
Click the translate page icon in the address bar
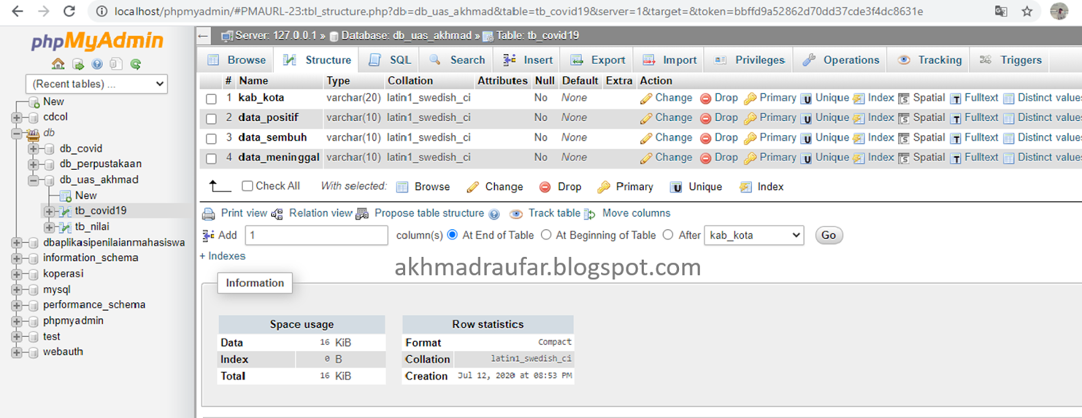[1001, 11]
